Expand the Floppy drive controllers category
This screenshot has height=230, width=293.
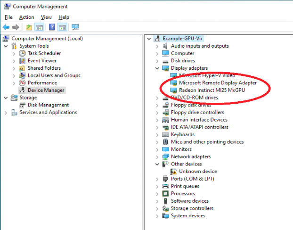pos(157,113)
